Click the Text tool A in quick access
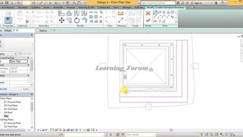This screenshot has height=137, width=243. coord(50,3)
